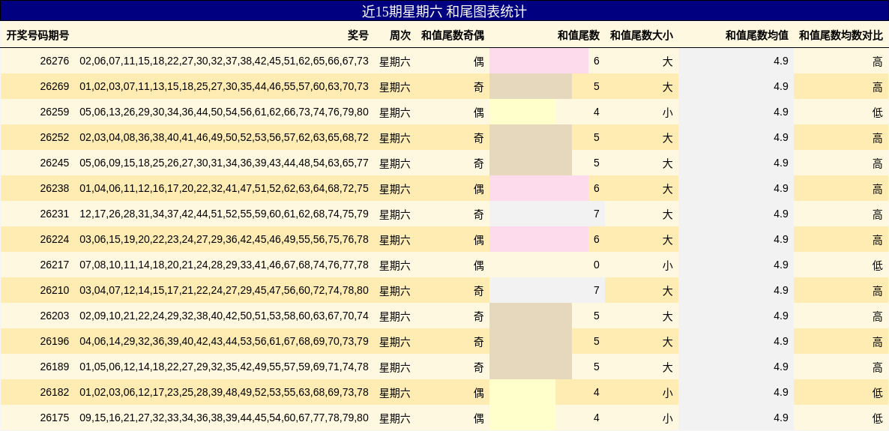This screenshot has width=889, height=431.
Task: Select issue number 26276
Action: (55, 61)
